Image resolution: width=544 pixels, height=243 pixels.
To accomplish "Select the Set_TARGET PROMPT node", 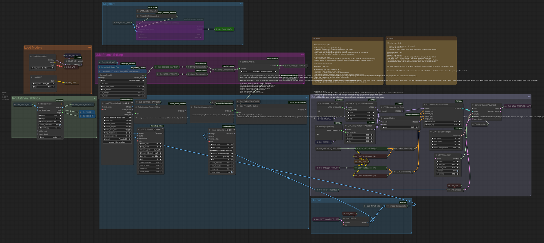I will pyautogui.click(x=296, y=66).
